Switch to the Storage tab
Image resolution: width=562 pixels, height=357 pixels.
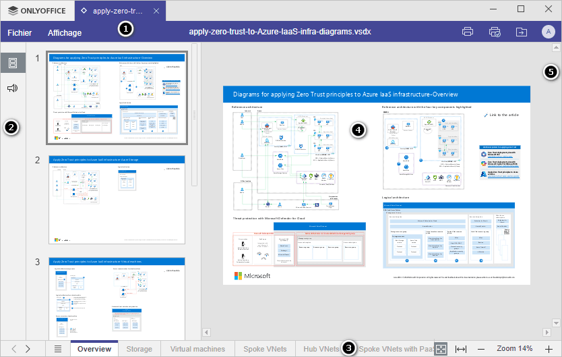pos(139,349)
